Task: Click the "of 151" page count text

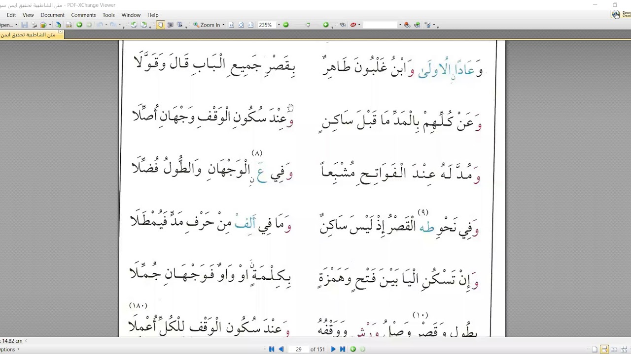Action: click(x=317, y=349)
